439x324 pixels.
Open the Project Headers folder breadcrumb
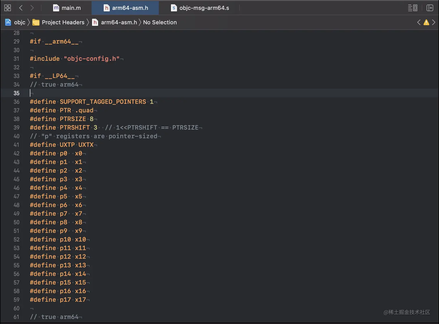click(x=63, y=22)
